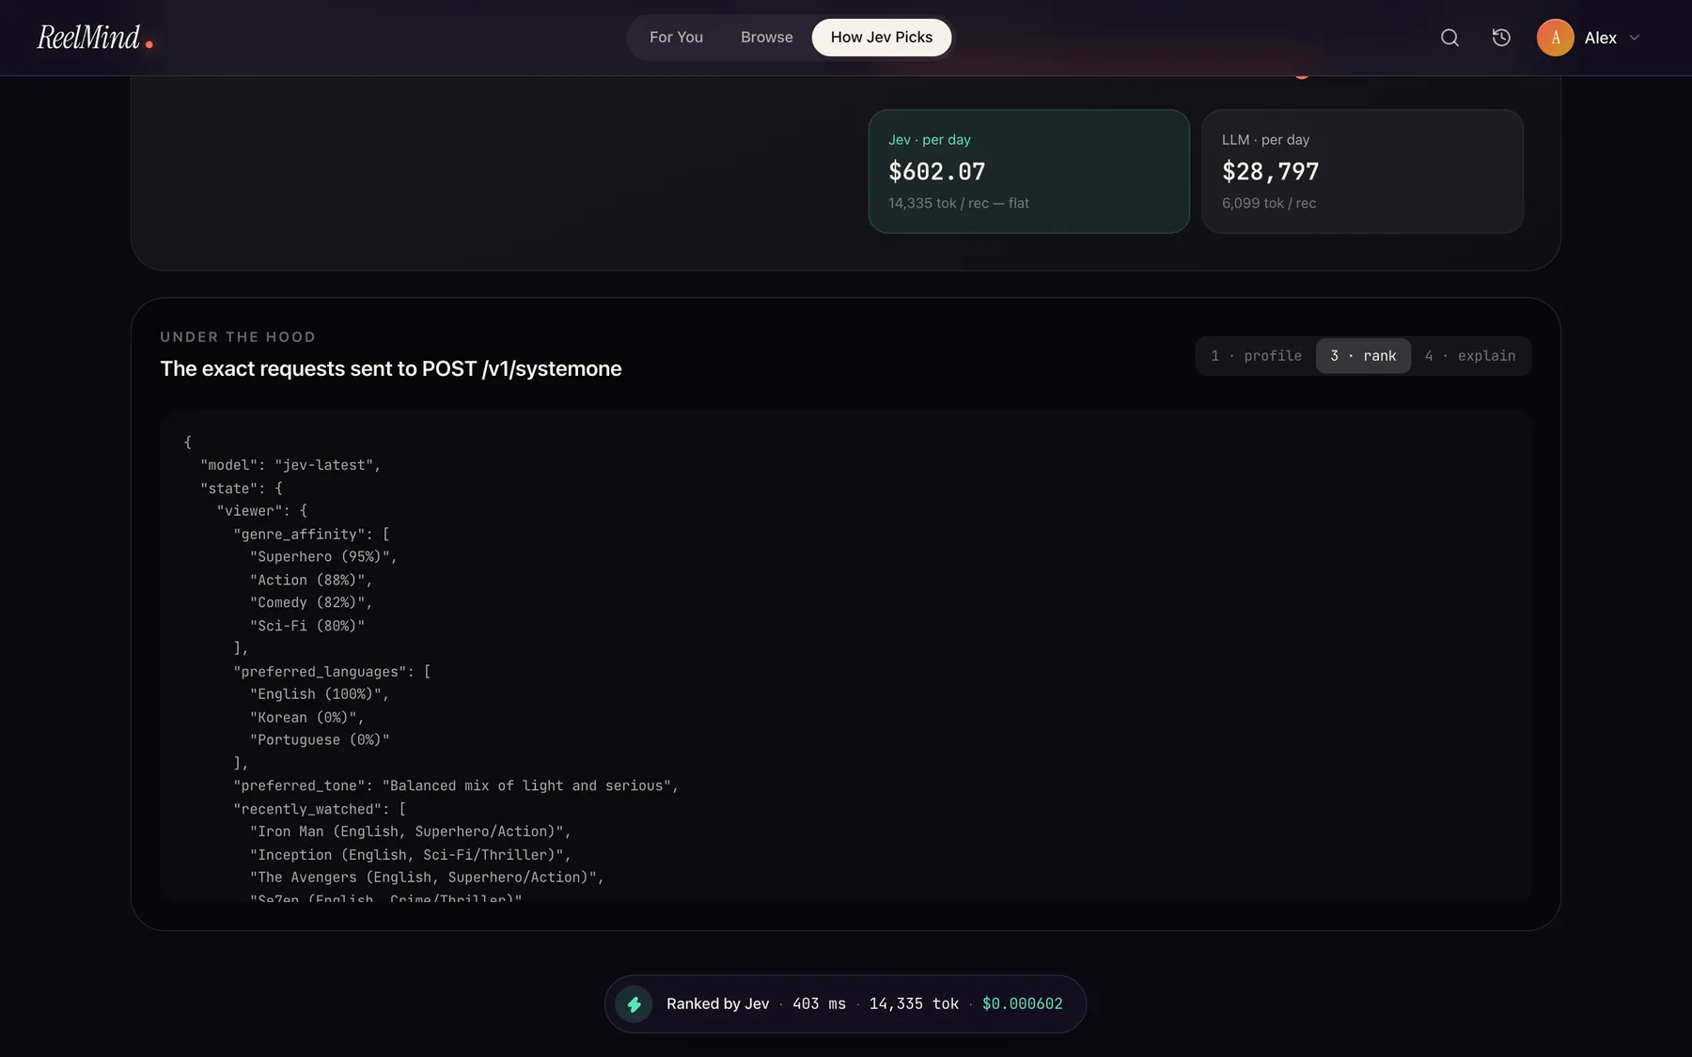View the 4 · explain request
This screenshot has width=1692, height=1057.
pos(1469,356)
